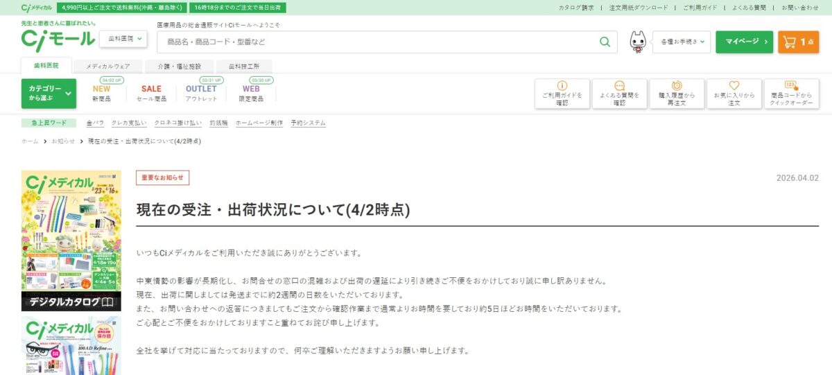Click カタログ請求 link
The image size is (832, 375).
click(x=577, y=8)
